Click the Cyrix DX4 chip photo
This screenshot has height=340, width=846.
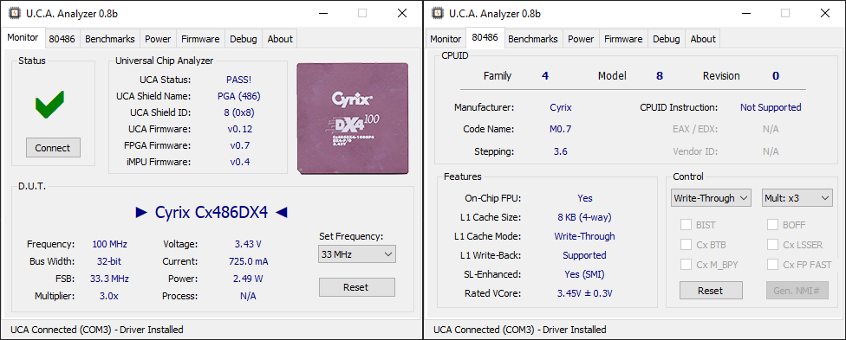[352, 119]
